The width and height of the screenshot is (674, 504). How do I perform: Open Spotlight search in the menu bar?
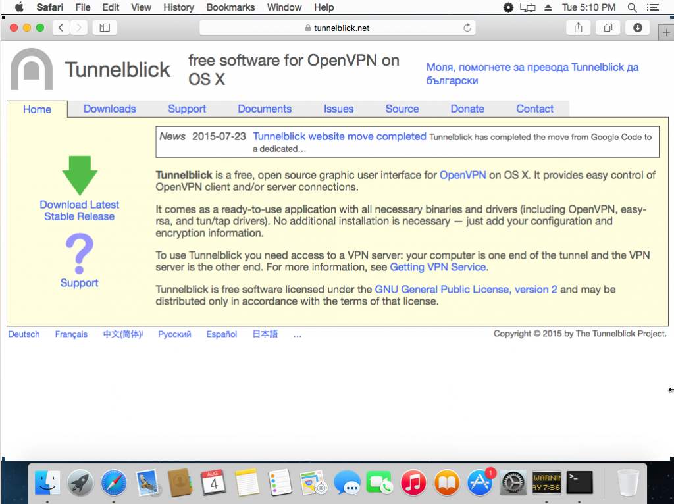click(632, 7)
